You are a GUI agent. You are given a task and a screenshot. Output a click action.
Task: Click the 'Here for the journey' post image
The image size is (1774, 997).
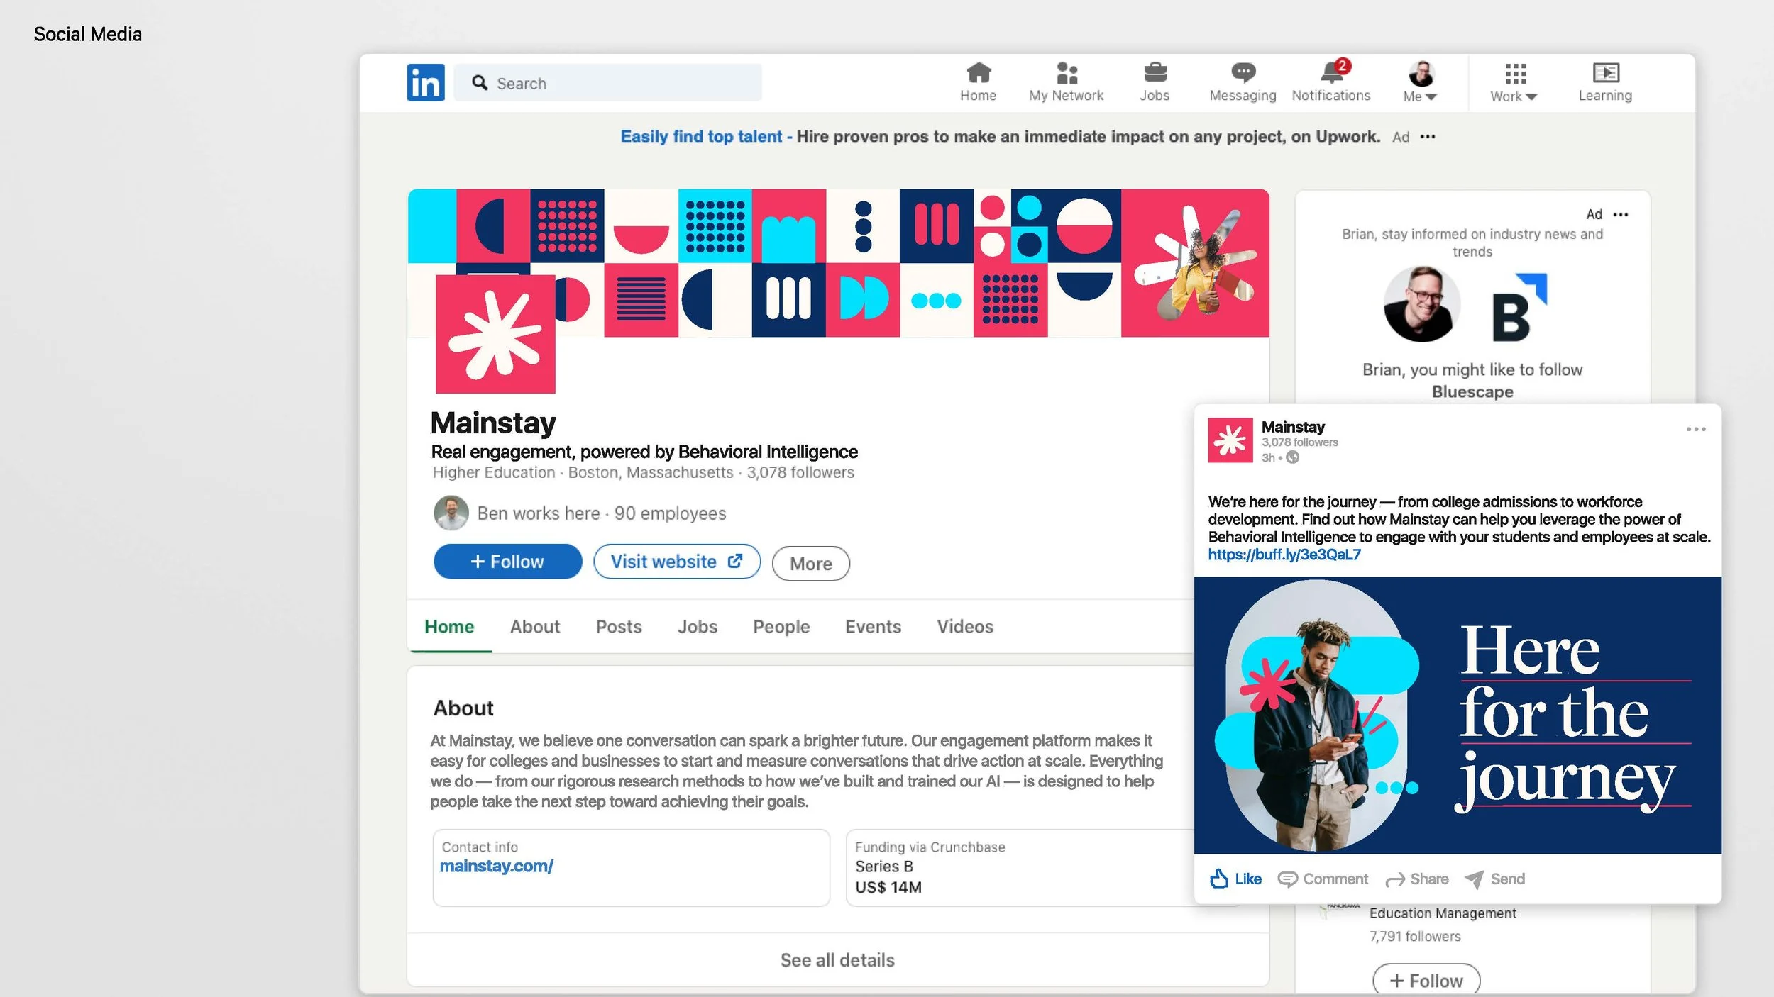1458,715
